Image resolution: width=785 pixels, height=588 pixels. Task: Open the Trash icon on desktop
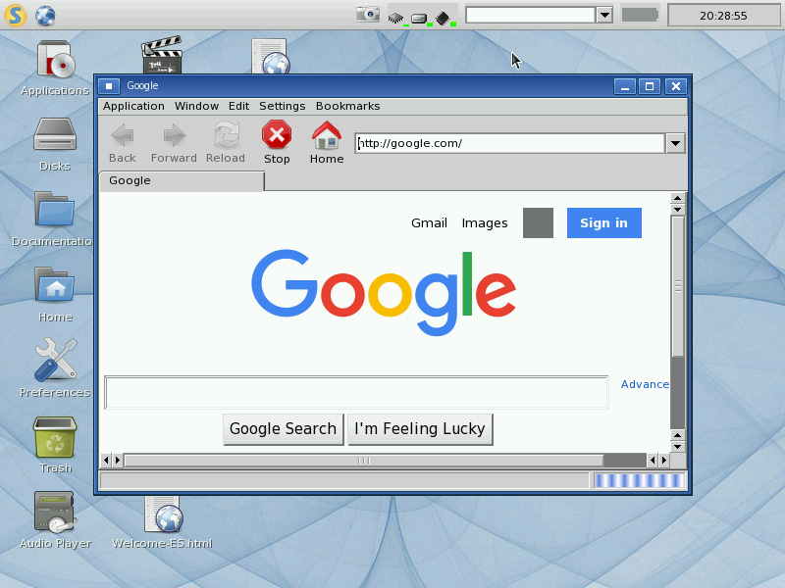coord(55,437)
